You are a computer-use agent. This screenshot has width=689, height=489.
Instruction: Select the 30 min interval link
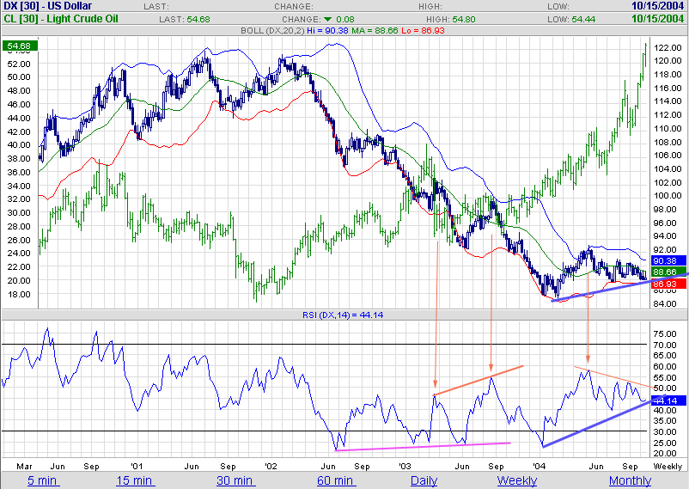pyautogui.click(x=235, y=480)
